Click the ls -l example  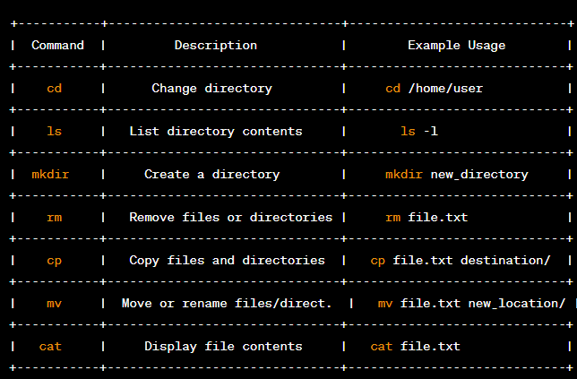coord(419,132)
